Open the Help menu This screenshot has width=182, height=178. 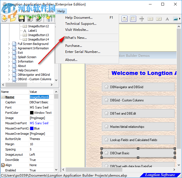pos(61,11)
